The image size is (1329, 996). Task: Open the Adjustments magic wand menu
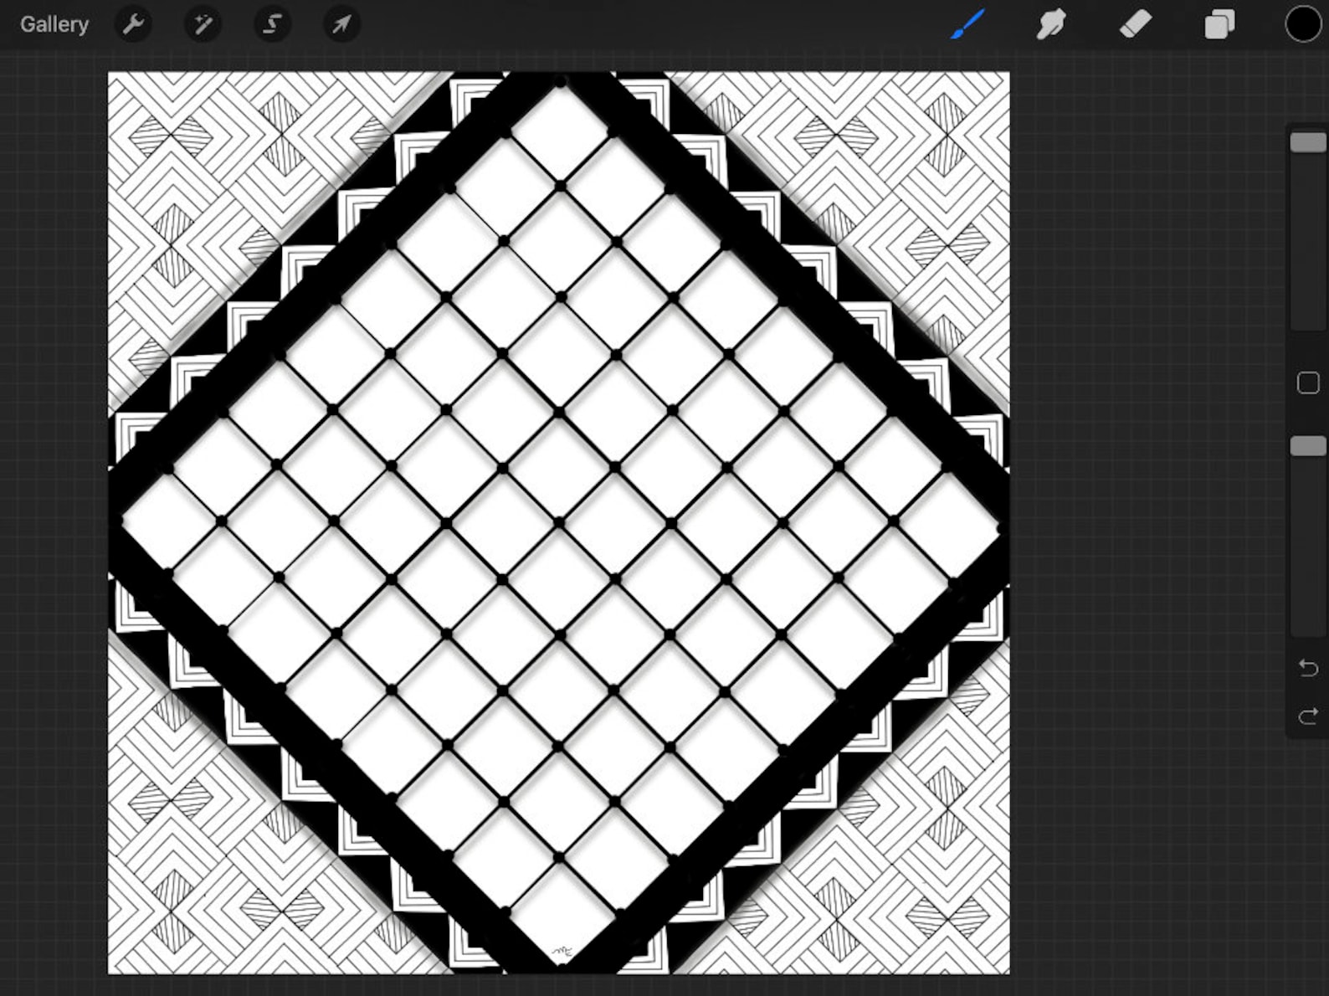[203, 24]
